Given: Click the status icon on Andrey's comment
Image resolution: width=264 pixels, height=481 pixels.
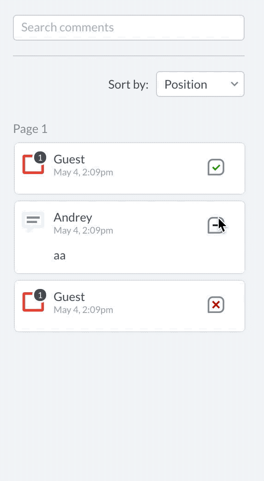Looking at the screenshot, I should point(216,225).
